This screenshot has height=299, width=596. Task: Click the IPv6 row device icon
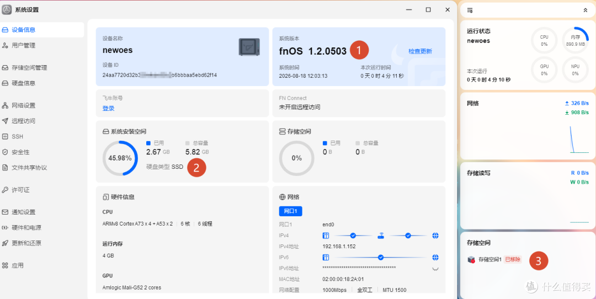(x=326, y=257)
